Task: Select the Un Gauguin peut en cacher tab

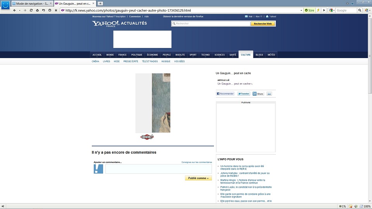Action: pos(74,3)
